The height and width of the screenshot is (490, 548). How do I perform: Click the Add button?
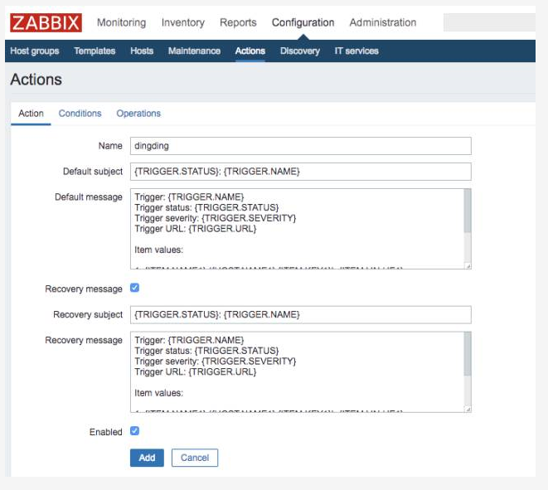point(147,458)
